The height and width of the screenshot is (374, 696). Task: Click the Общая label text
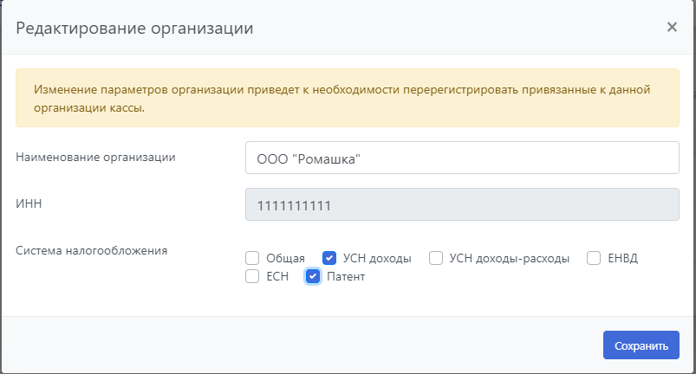[x=285, y=258]
